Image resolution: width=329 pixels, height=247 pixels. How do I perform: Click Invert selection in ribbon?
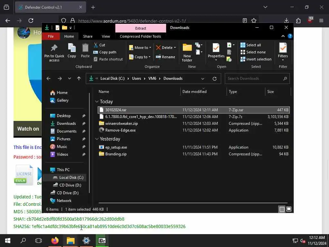(256, 59)
